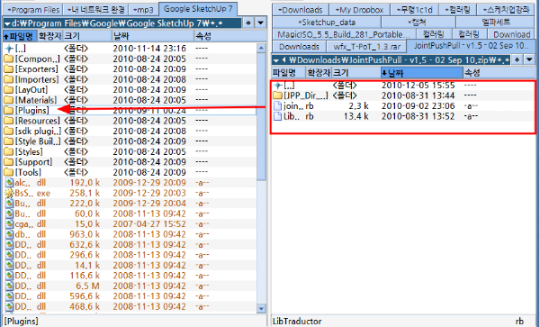Click the db.. dll file icon

[x=9, y=234]
